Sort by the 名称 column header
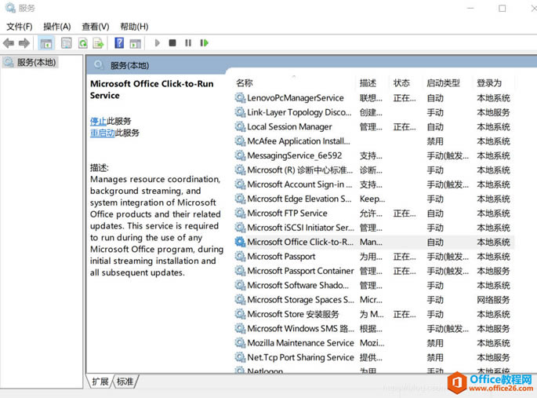Viewport: 537px width, 398px height. [x=245, y=83]
